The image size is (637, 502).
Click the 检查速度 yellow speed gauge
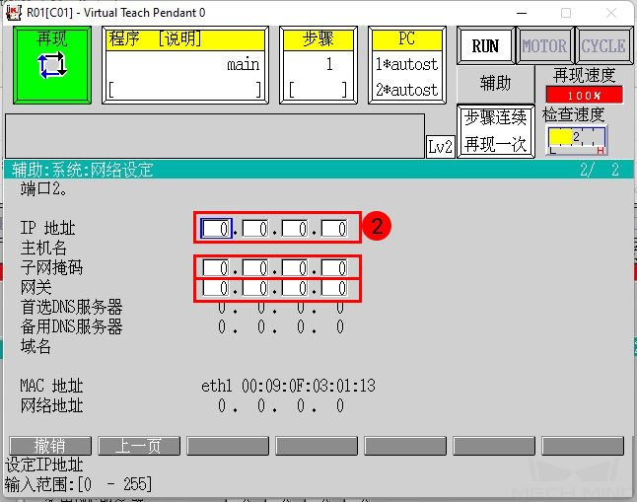(577, 140)
